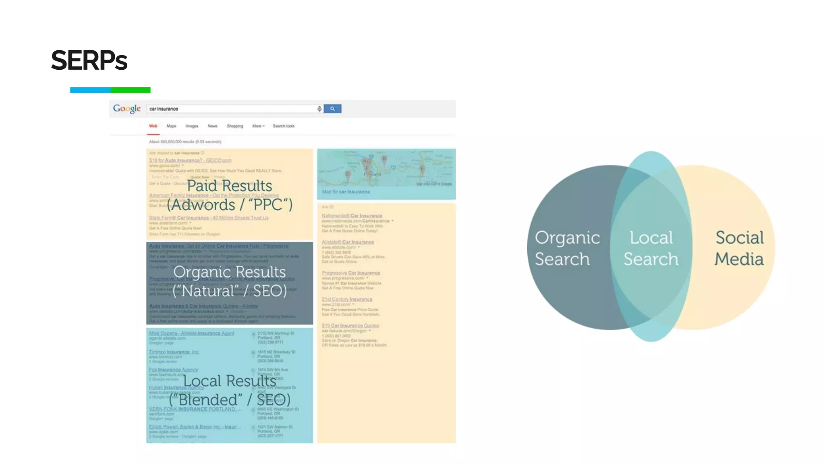
Task: Open the Map for car insurance link
Action: 346,192
